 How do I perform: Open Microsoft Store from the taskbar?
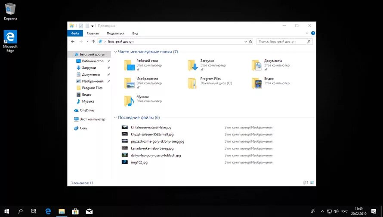(x=75, y=211)
